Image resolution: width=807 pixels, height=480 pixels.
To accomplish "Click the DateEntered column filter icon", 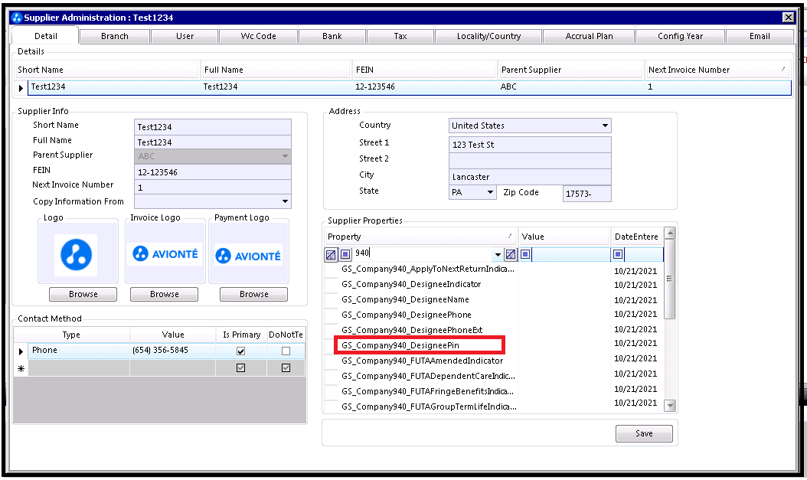I will [x=618, y=253].
